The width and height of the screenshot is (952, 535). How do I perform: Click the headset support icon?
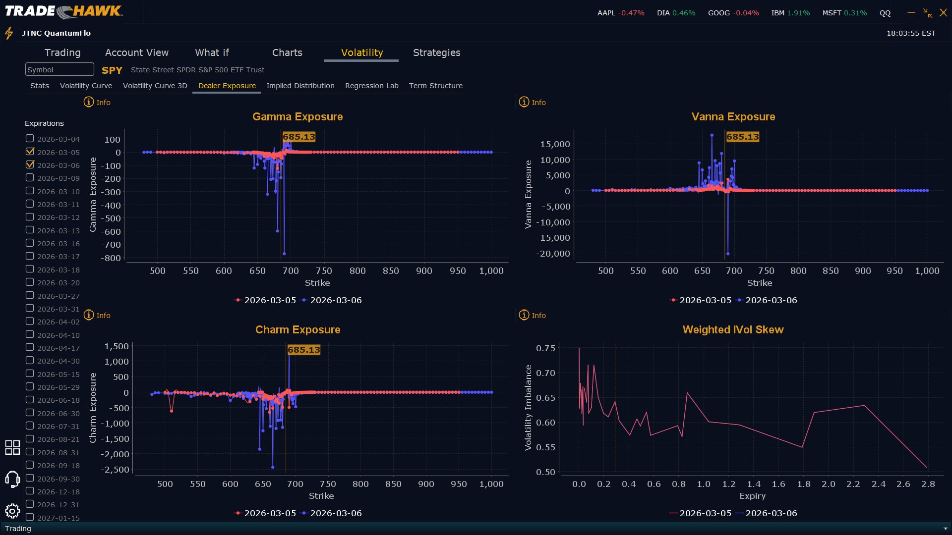pos(12,479)
